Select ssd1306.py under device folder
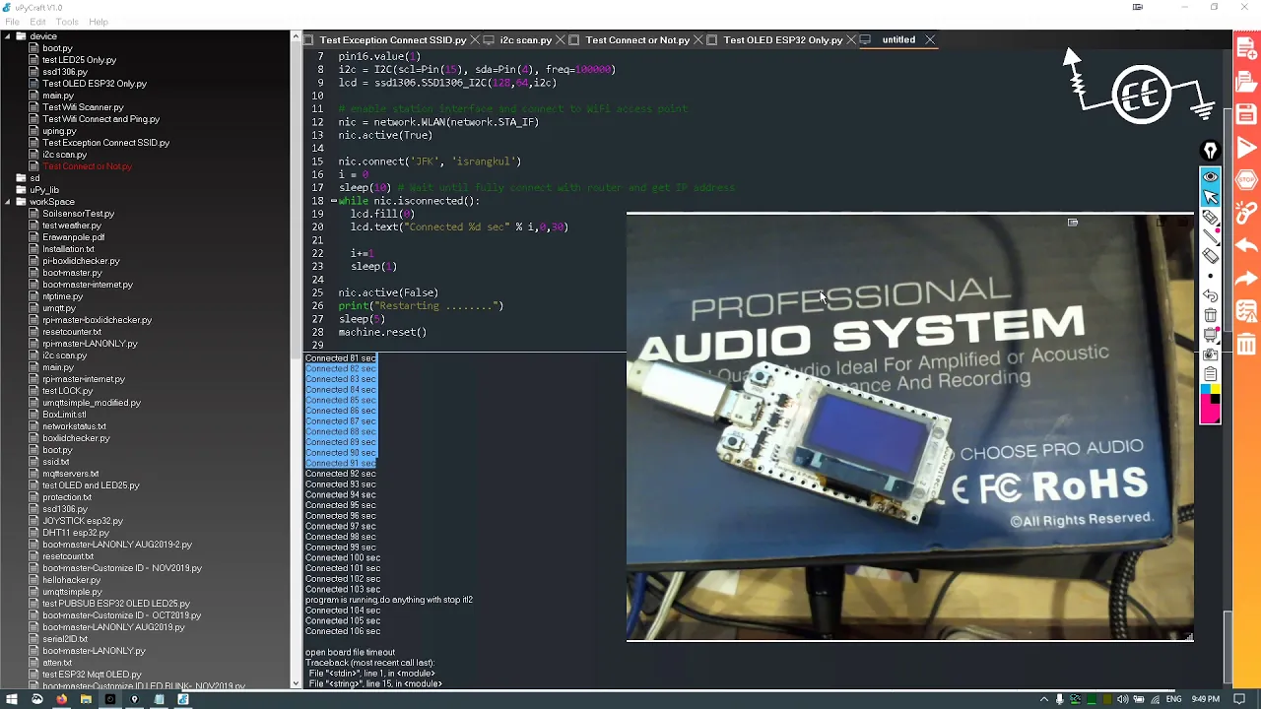The width and height of the screenshot is (1261, 709). (65, 72)
